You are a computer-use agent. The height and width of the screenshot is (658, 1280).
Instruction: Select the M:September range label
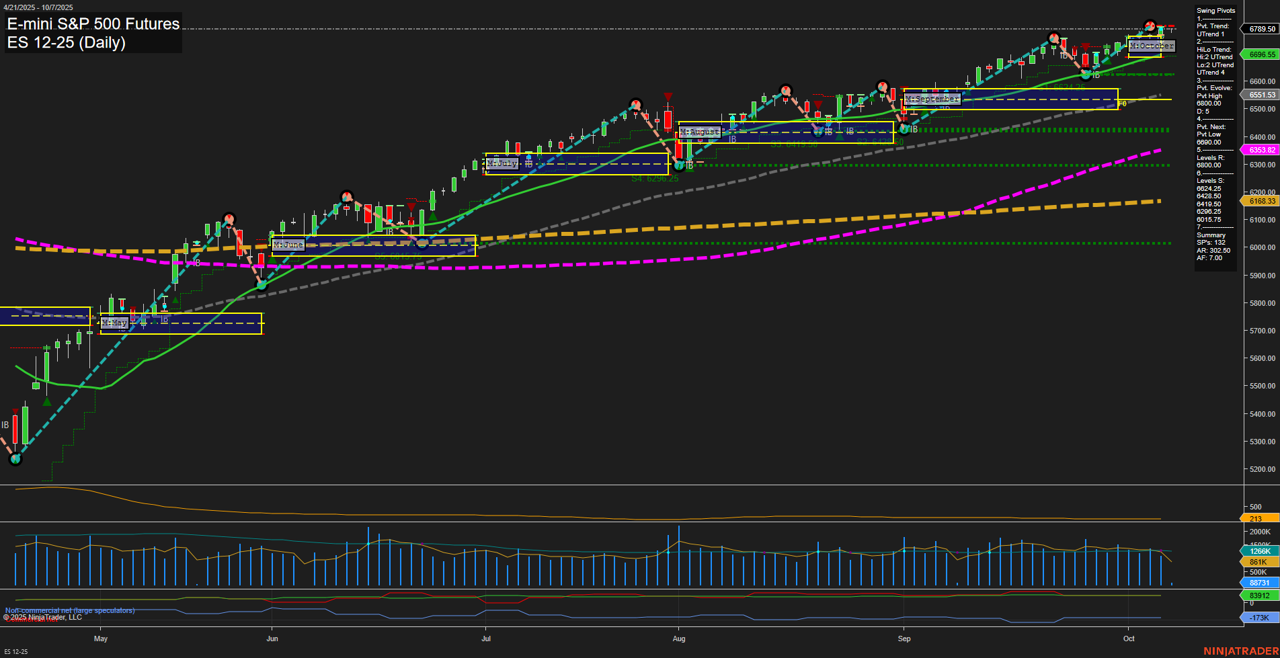[932, 99]
